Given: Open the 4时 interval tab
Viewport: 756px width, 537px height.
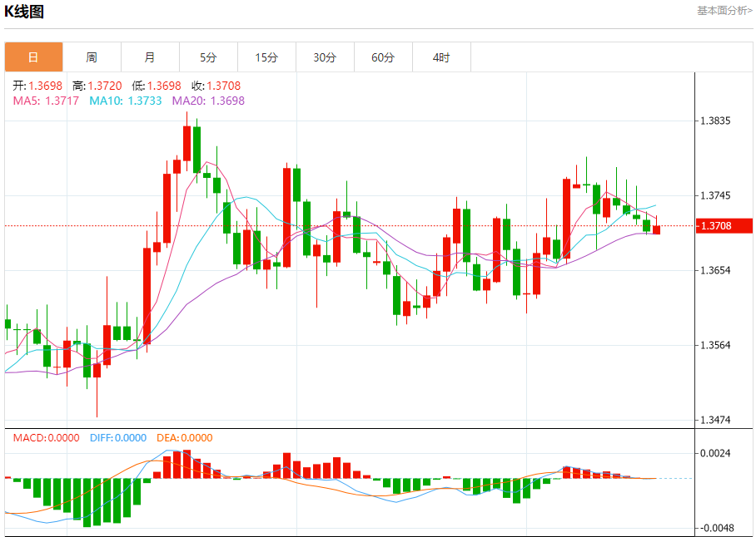Looking at the screenshot, I should [441, 57].
